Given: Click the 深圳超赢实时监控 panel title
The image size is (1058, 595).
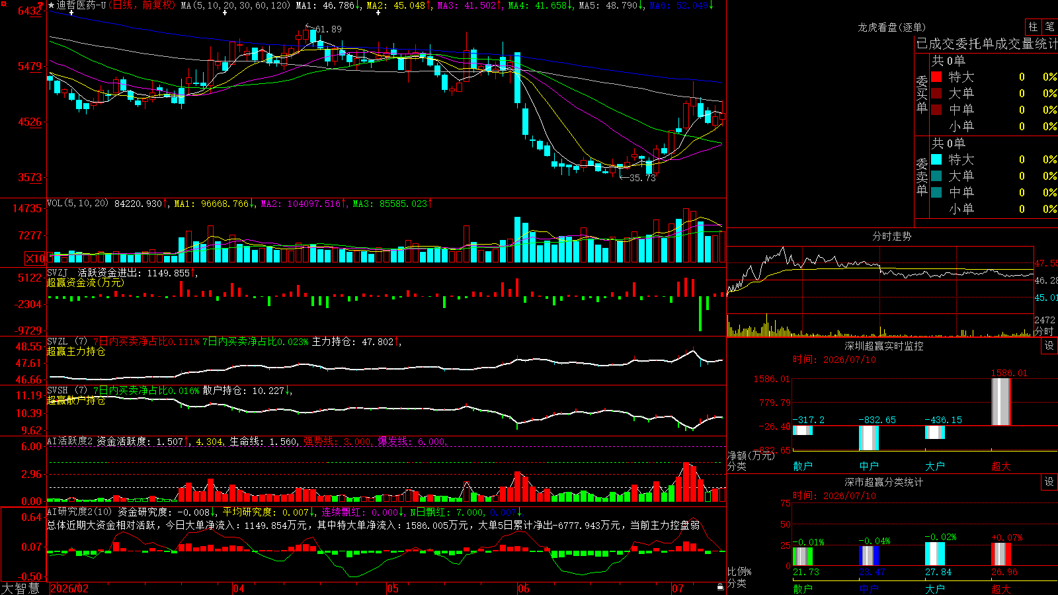Looking at the screenshot, I should 884,346.
